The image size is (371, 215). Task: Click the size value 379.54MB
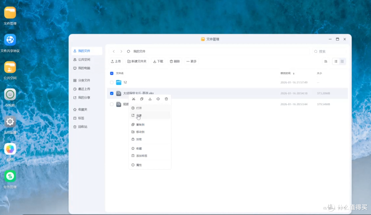click(x=323, y=104)
